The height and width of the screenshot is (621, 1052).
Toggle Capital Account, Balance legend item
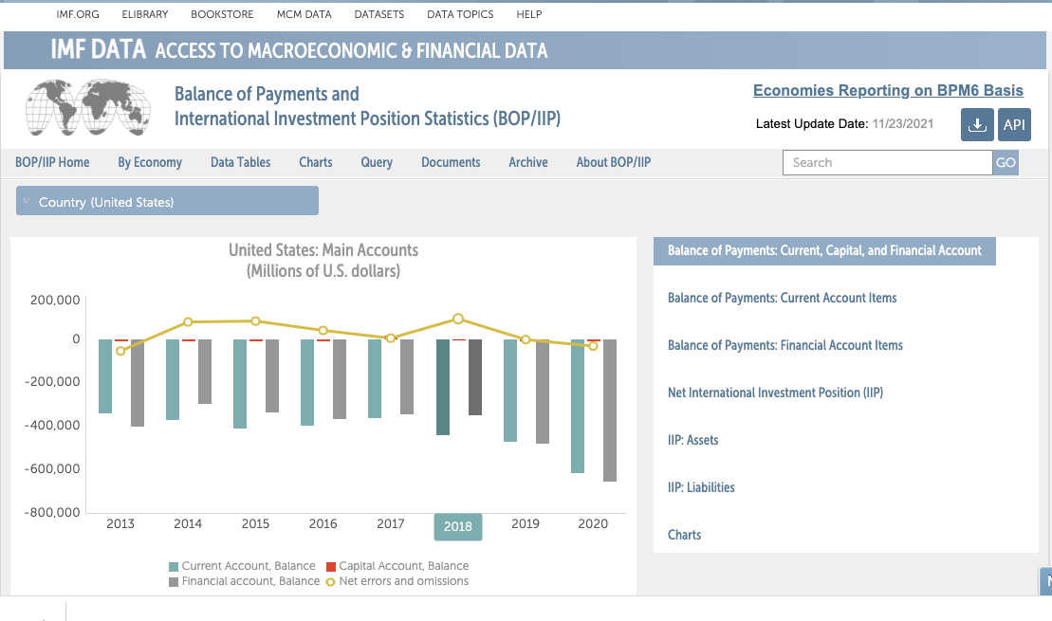[397, 566]
